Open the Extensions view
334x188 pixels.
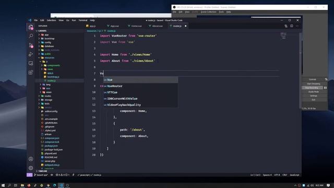(31, 72)
